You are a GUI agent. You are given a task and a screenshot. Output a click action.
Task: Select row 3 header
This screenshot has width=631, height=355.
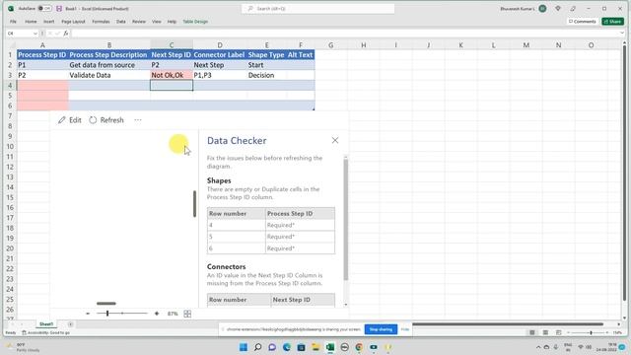(10, 75)
